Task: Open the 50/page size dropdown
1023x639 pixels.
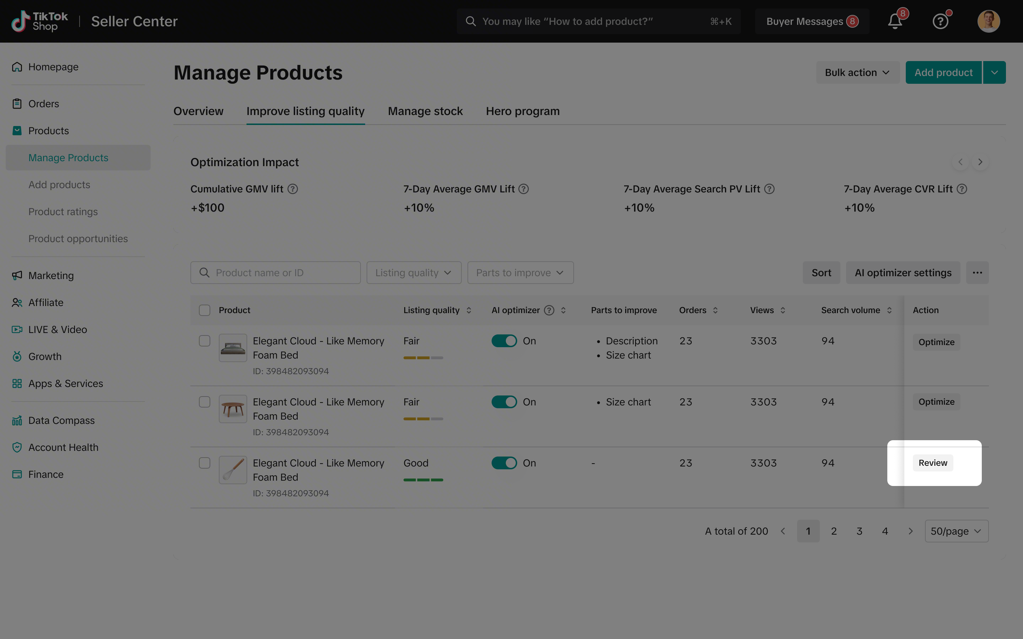Action: 956,531
